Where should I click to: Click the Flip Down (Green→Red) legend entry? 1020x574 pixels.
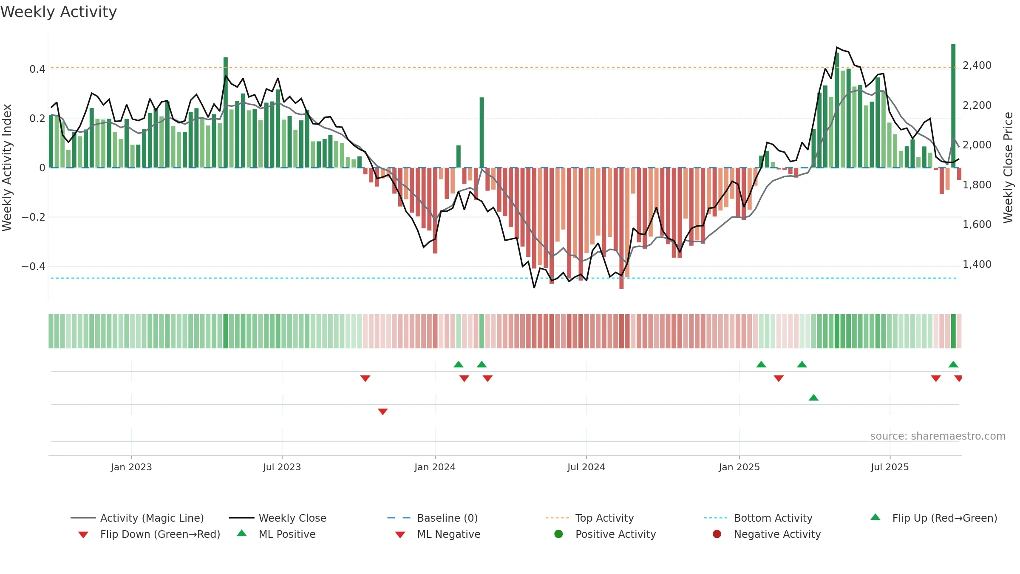point(149,534)
